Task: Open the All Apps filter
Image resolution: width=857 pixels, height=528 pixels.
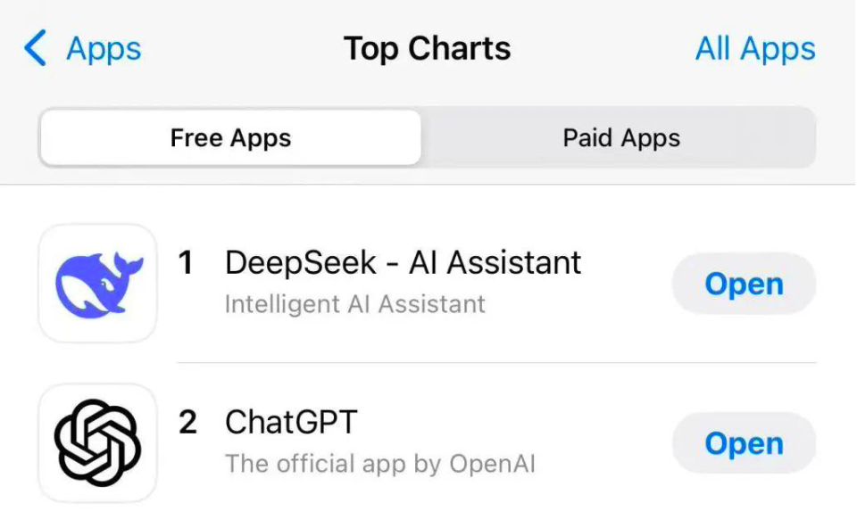Action: pos(755,48)
